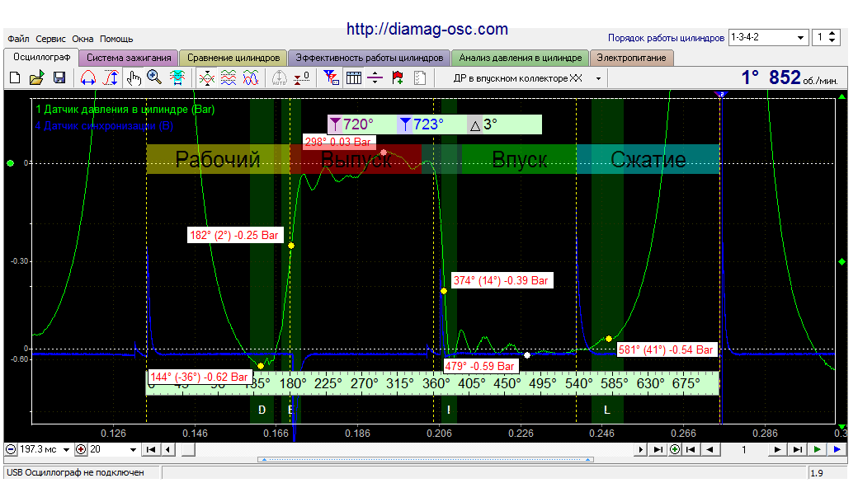The image size is (858, 483).
Task: Select the magnifier zoom tool
Action: pos(154,77)
